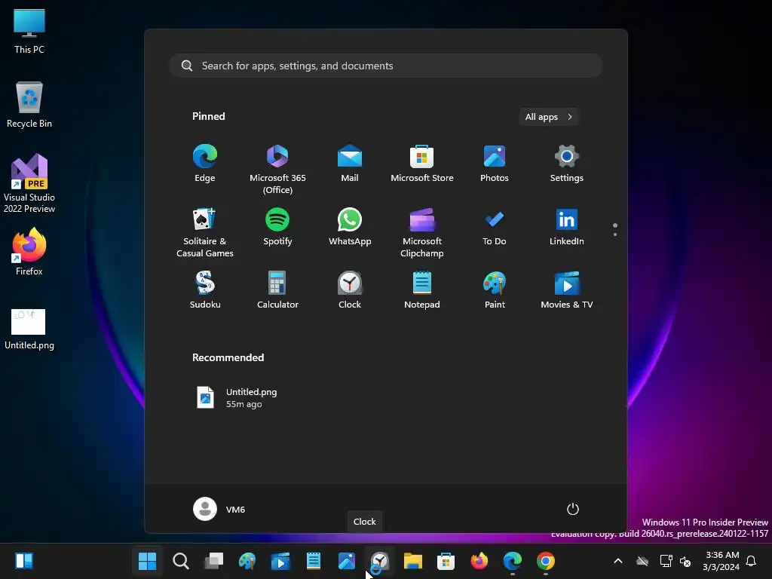Screen dimensions: 772x579
Task: Launch Clock from pinned grid
Action: (350, 290)
